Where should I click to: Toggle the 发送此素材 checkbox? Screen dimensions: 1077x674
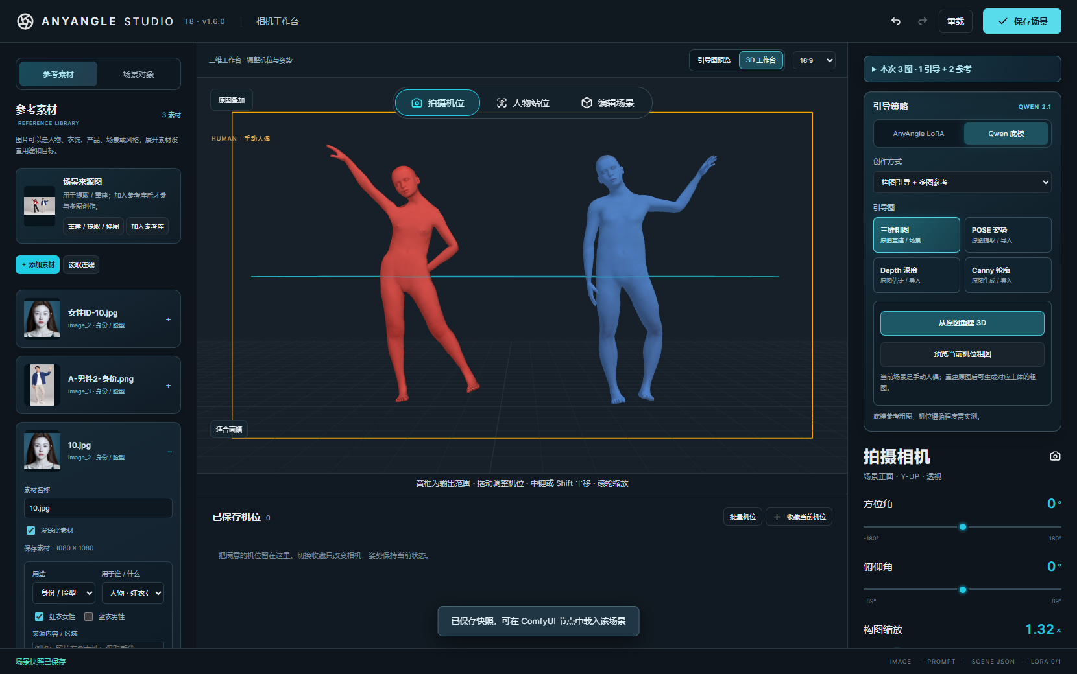click(x=30, y=531)
